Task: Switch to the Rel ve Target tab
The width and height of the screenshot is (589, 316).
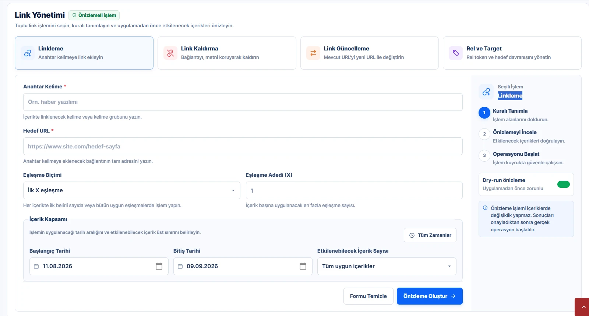Action: [x=512, y=53]
